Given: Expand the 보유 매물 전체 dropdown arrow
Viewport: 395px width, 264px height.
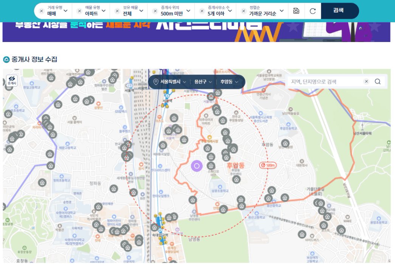Looking at the screenshot, I should click(141, 11).
